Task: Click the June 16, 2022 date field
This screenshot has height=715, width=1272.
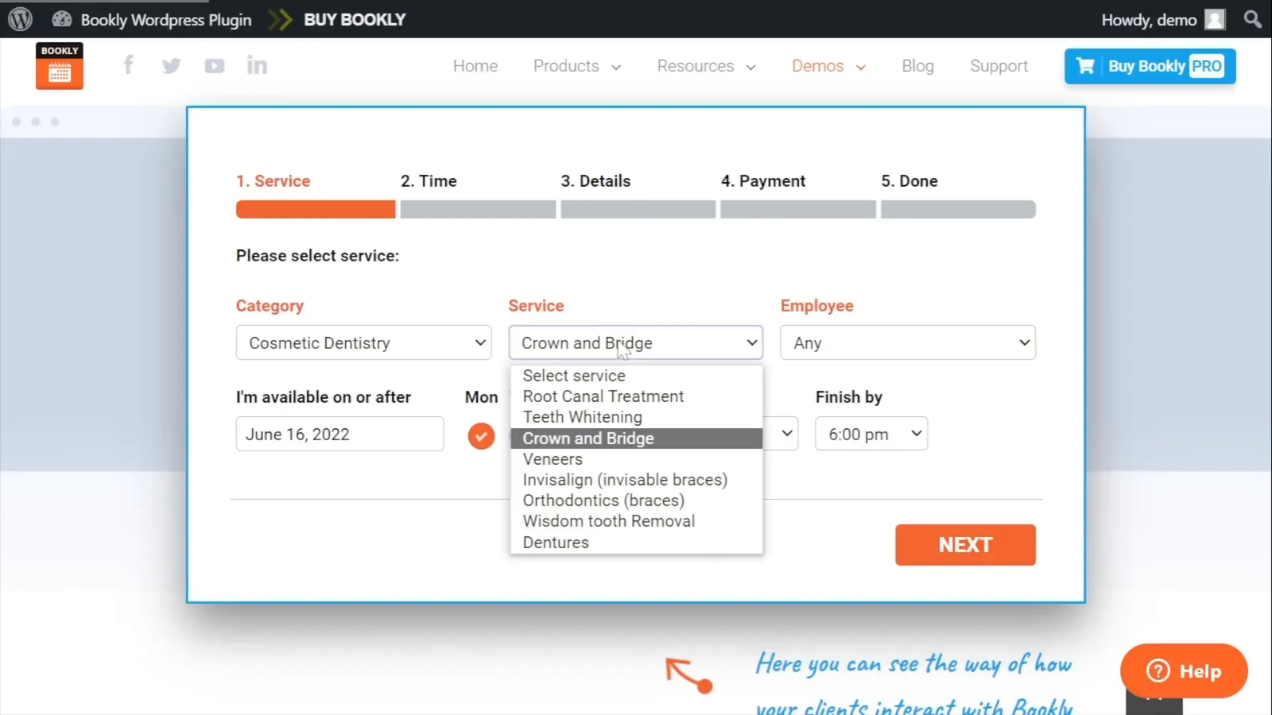Action: click(339, 434)
